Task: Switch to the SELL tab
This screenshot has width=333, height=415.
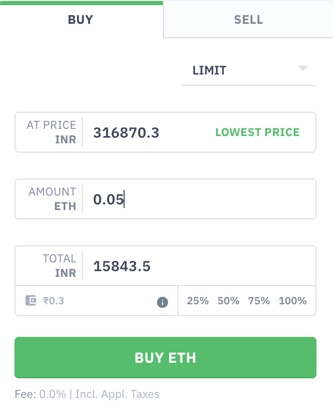Action: coord(248,20)
